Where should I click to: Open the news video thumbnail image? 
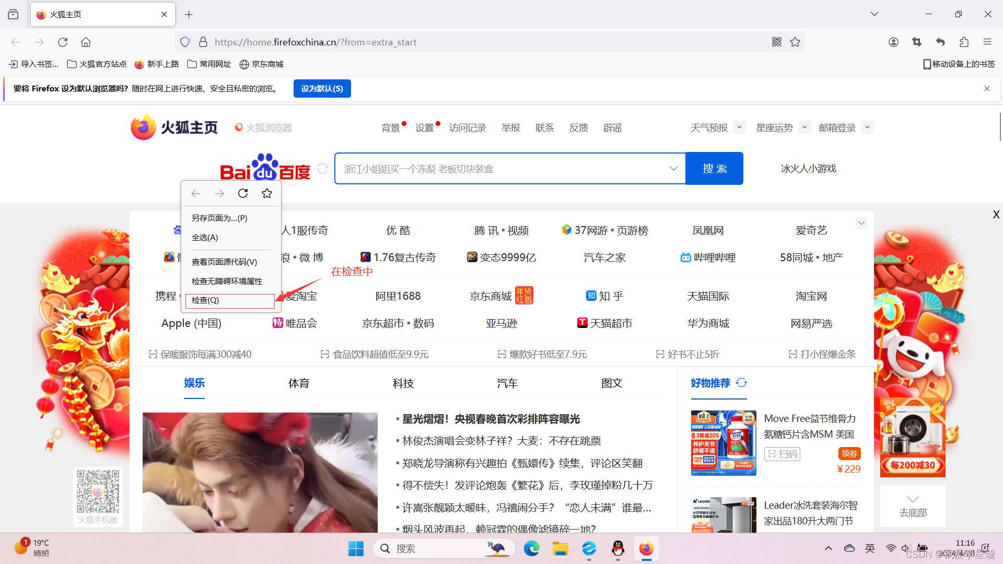click(x=260, y=473)
